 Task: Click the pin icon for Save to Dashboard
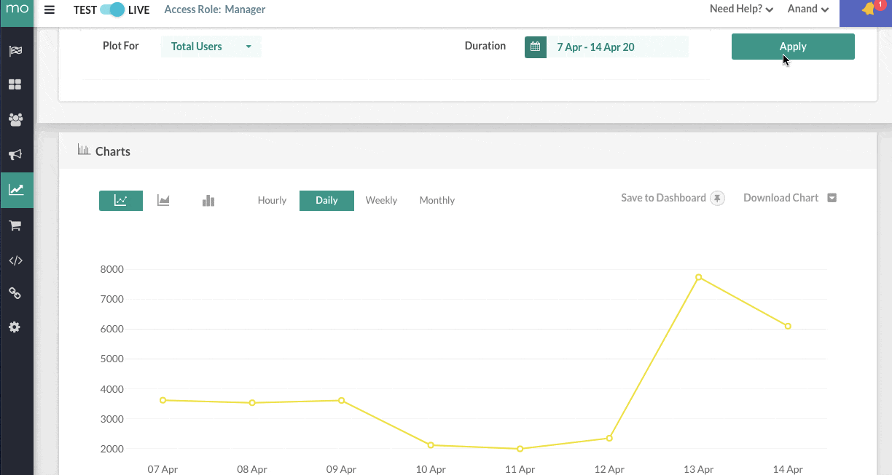coord(718,198)
